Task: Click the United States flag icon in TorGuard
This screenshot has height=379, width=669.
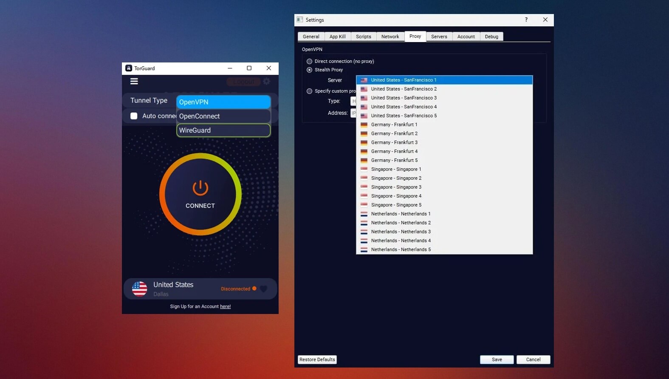Action: (139, 289)
